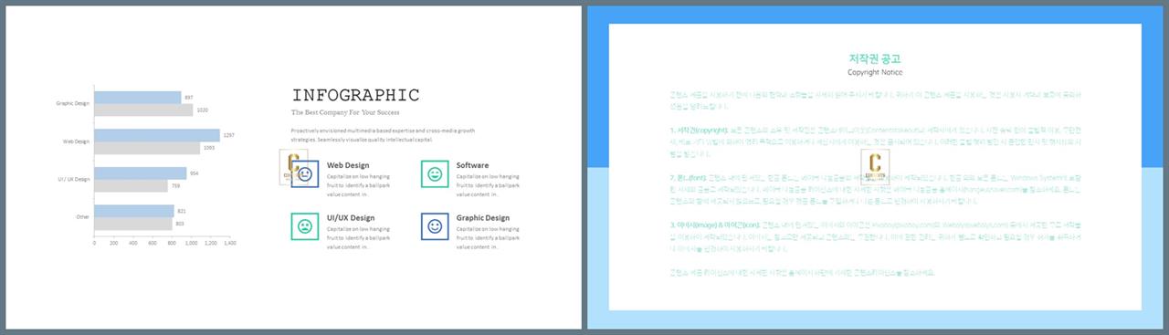
Task: Click the UI/UX Design sad face icon
Action: [x=304, y=226]
